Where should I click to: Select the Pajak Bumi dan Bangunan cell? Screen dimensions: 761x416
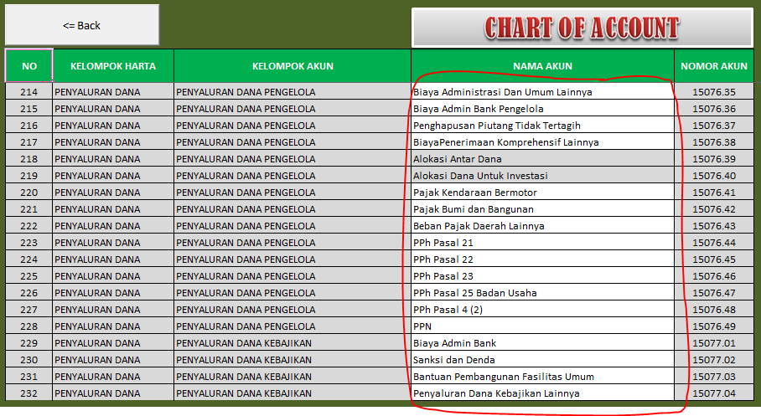[x=542, y=209]
